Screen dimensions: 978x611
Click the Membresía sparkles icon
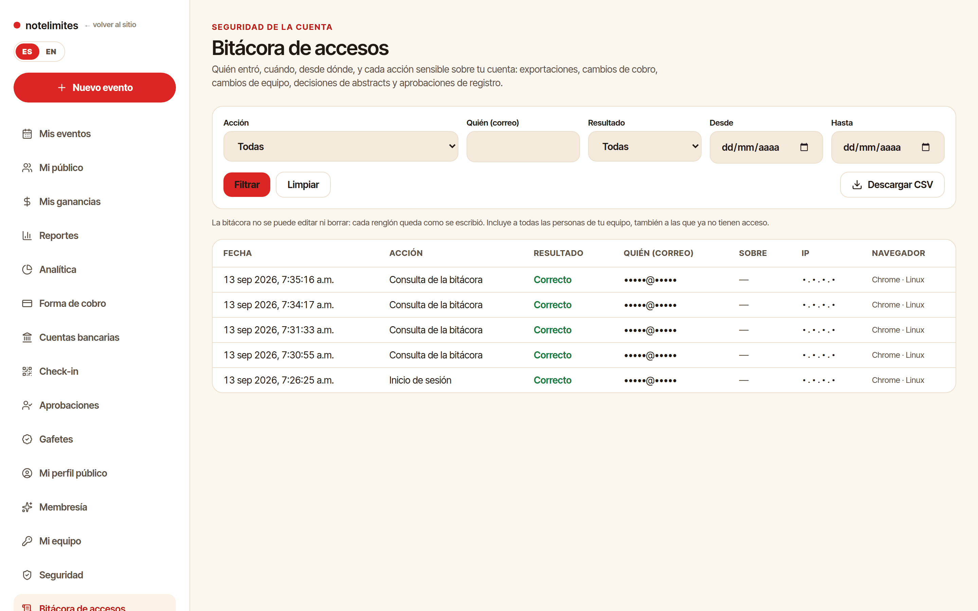tap(27, 507)
